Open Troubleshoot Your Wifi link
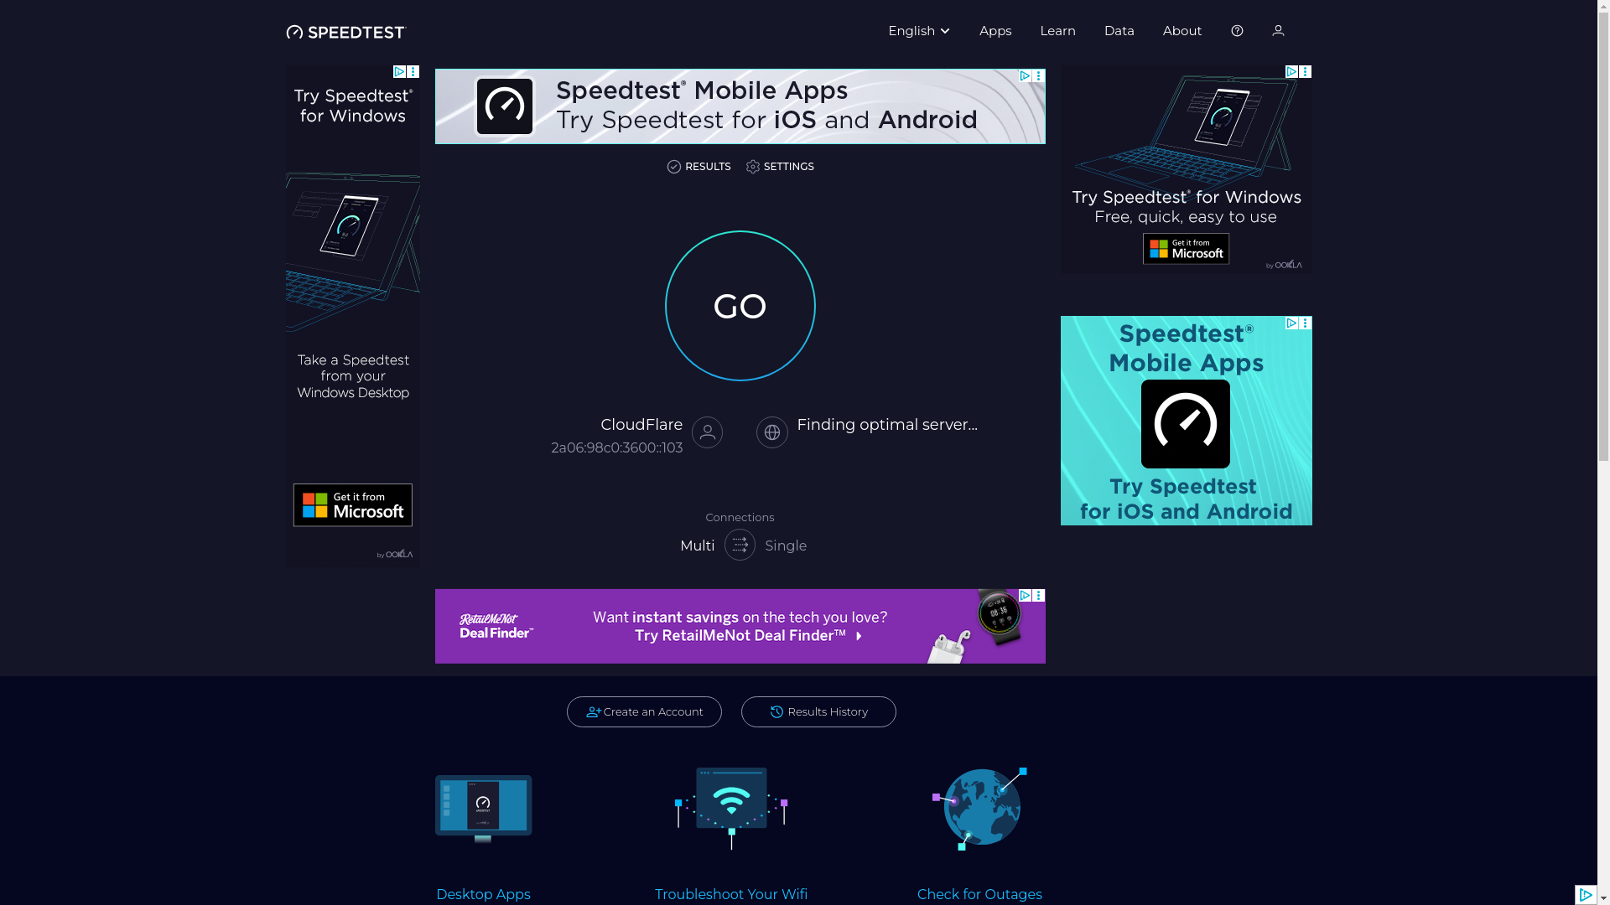 click(x=731, y=895)
